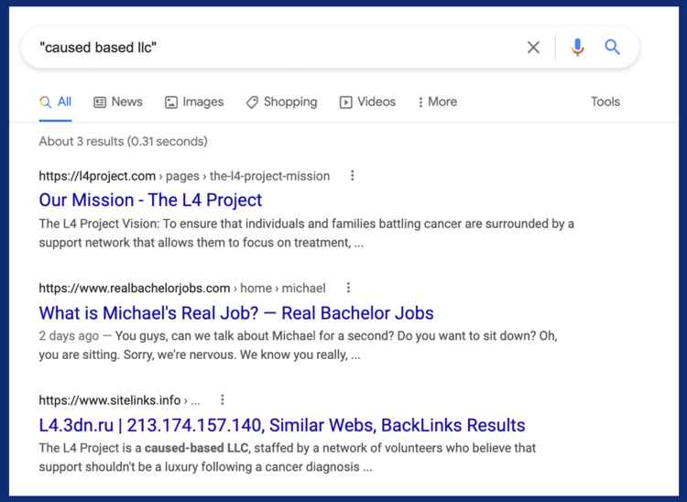
Task: Click the magnifier icon beside All
Action: pyautogui.click(x=45, y=102)
